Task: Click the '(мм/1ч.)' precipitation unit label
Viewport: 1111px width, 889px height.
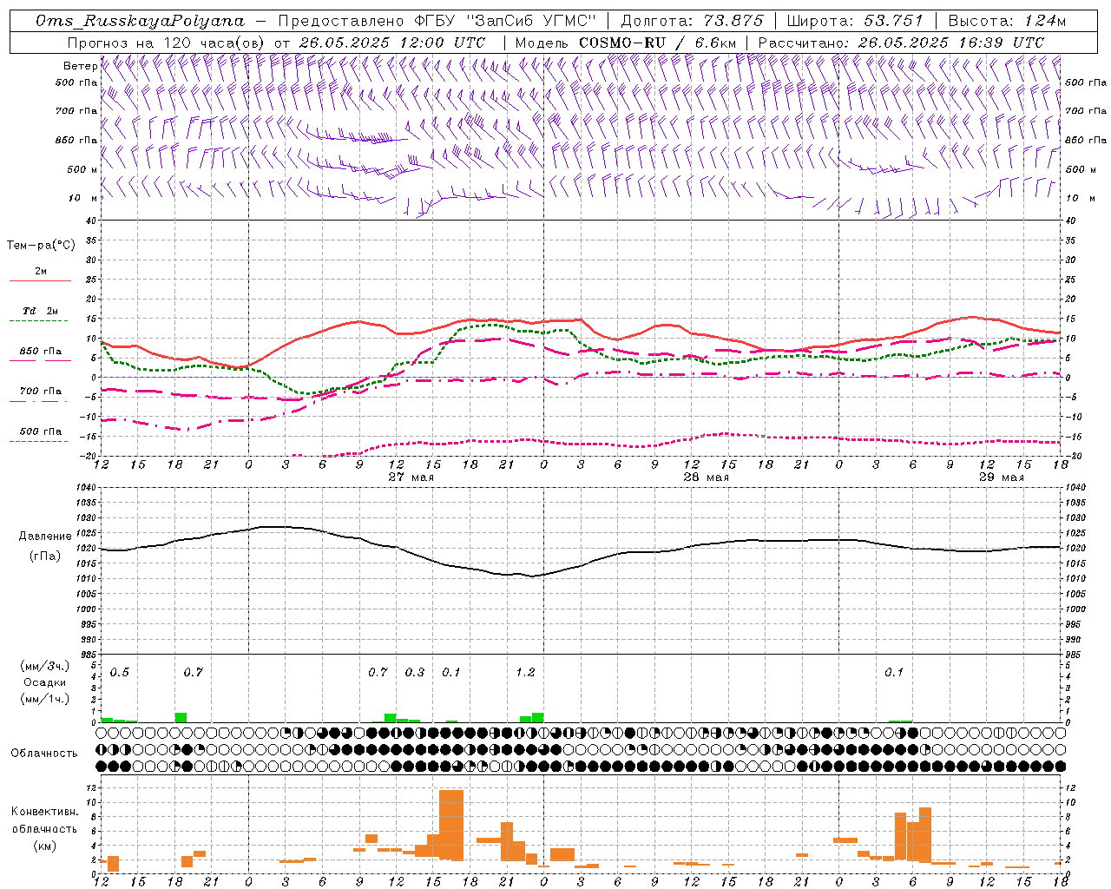Action: click(x=45, y=699)
